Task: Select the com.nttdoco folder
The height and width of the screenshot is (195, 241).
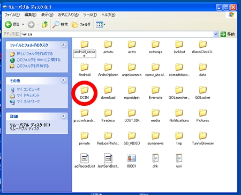Action: tap(179, 70)
